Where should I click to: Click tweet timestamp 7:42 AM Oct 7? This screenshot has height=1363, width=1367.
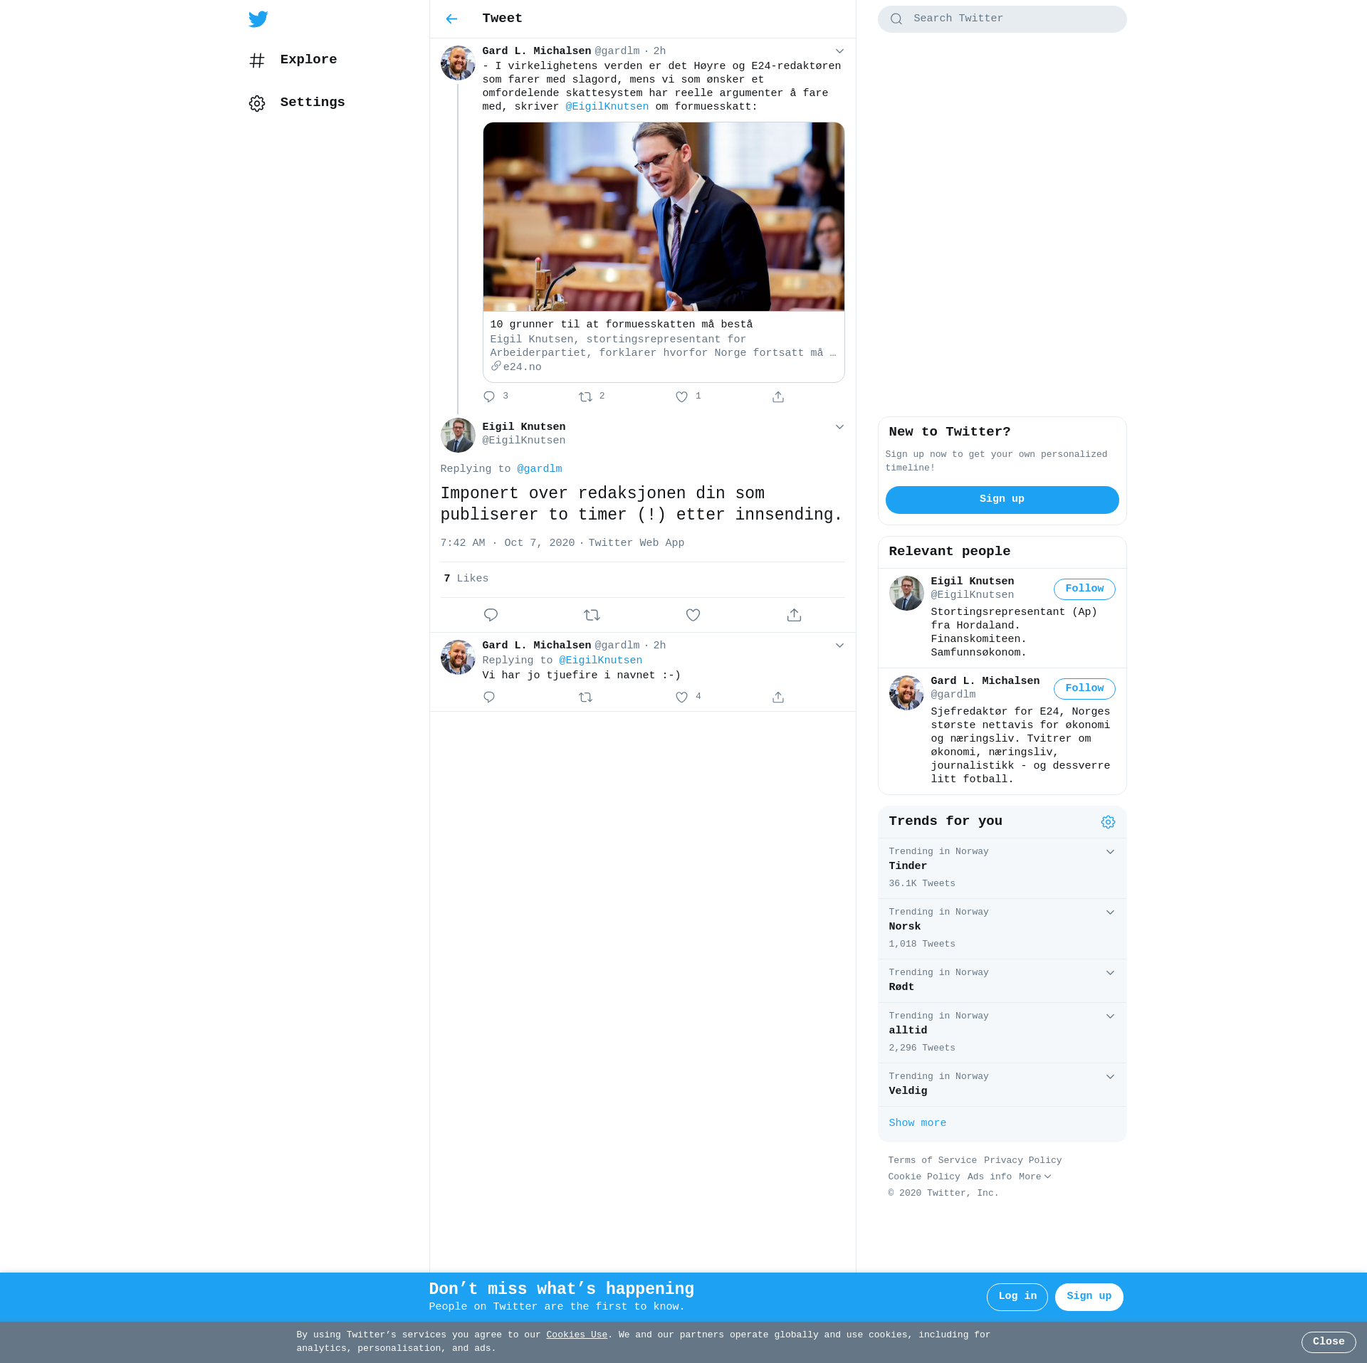(x=508, y=543)
